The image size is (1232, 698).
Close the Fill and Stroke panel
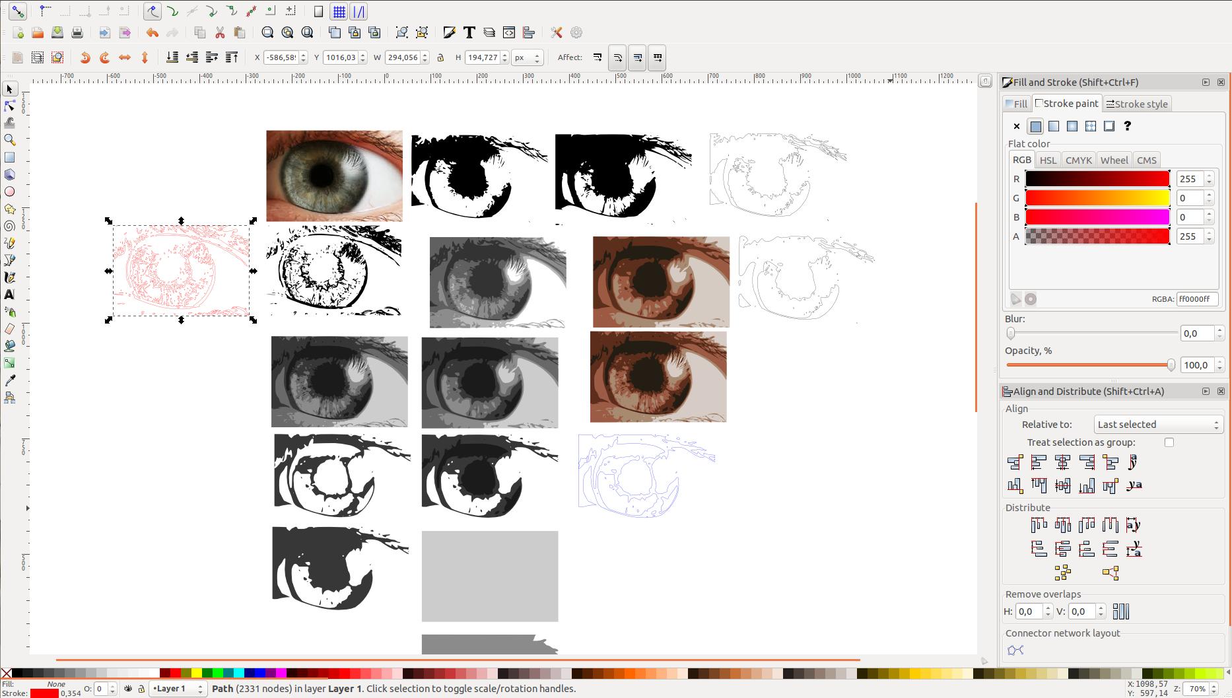click(x=1221, y=83)
